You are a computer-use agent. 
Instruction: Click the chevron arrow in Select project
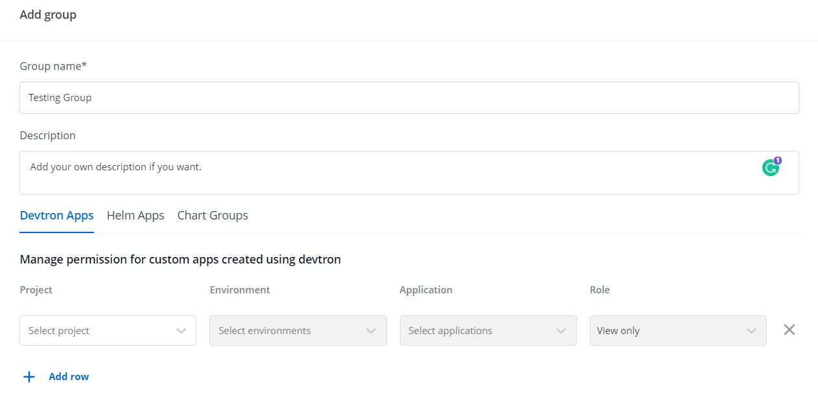click(181, 331)
